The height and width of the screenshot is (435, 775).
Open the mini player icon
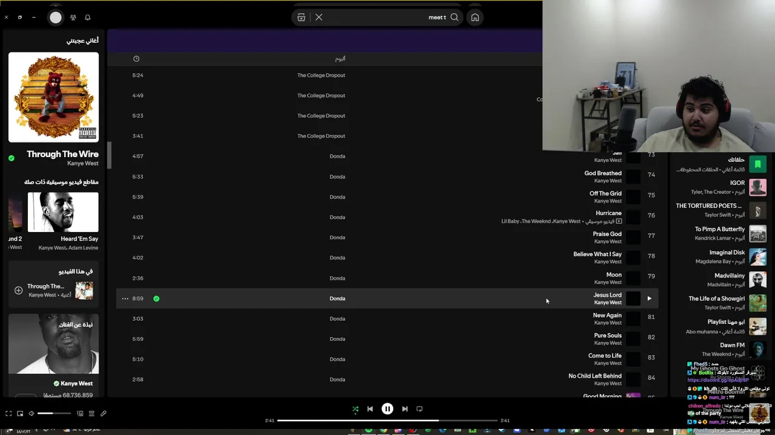(20, 414)
